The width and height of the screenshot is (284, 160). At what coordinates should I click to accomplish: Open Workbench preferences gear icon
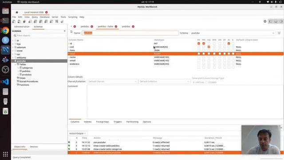265,21
